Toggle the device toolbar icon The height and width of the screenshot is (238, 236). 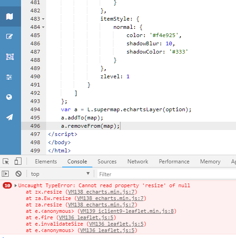pyautogui.click(x=18, y=162)
